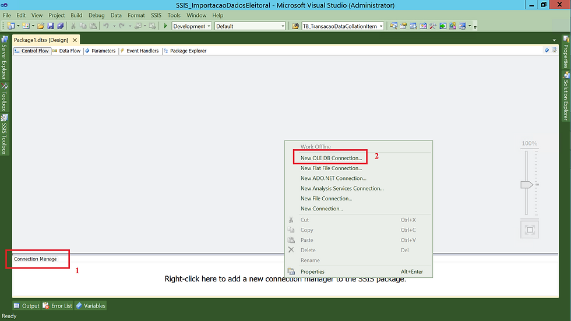Open the Format menu
This screenshot has width=571, height=321.
[x=136, y=15]
